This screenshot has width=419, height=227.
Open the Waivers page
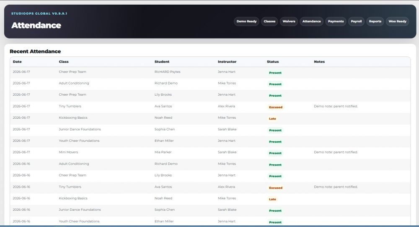pyautogui.click(x=289, y=21)
